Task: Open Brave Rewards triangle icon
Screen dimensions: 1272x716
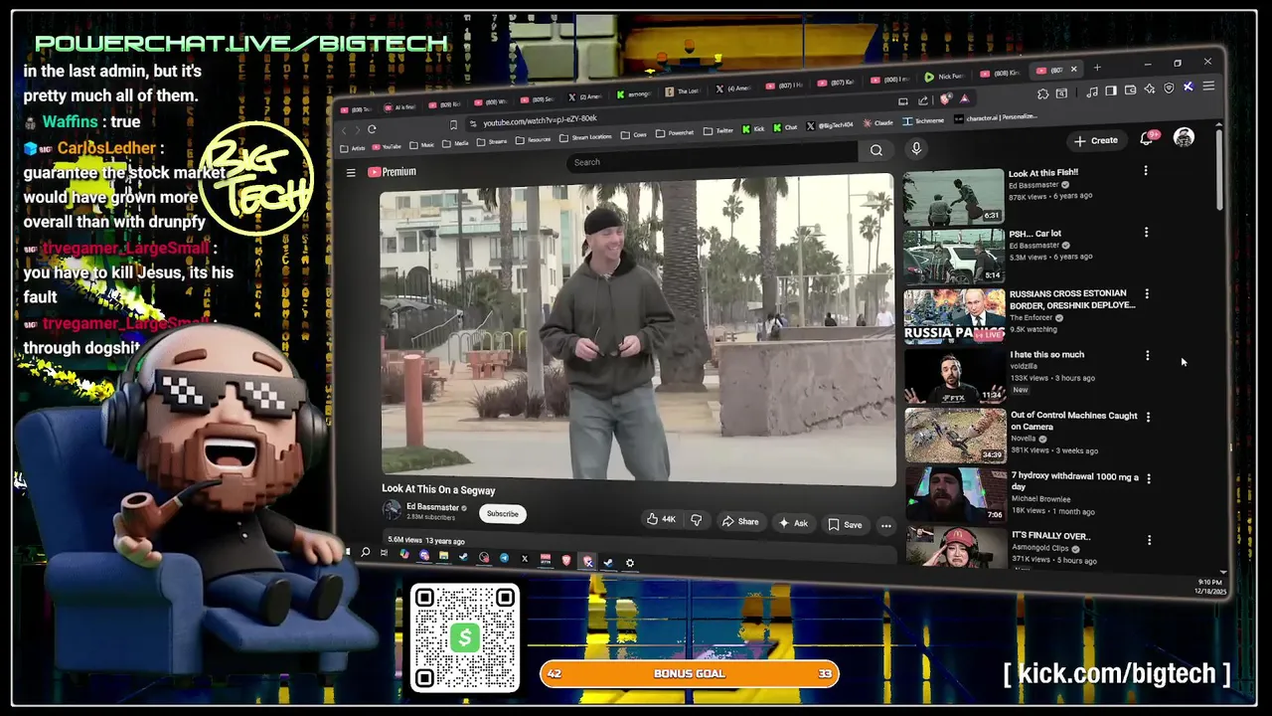Action: pyautogui.click(x=964, y=98)
